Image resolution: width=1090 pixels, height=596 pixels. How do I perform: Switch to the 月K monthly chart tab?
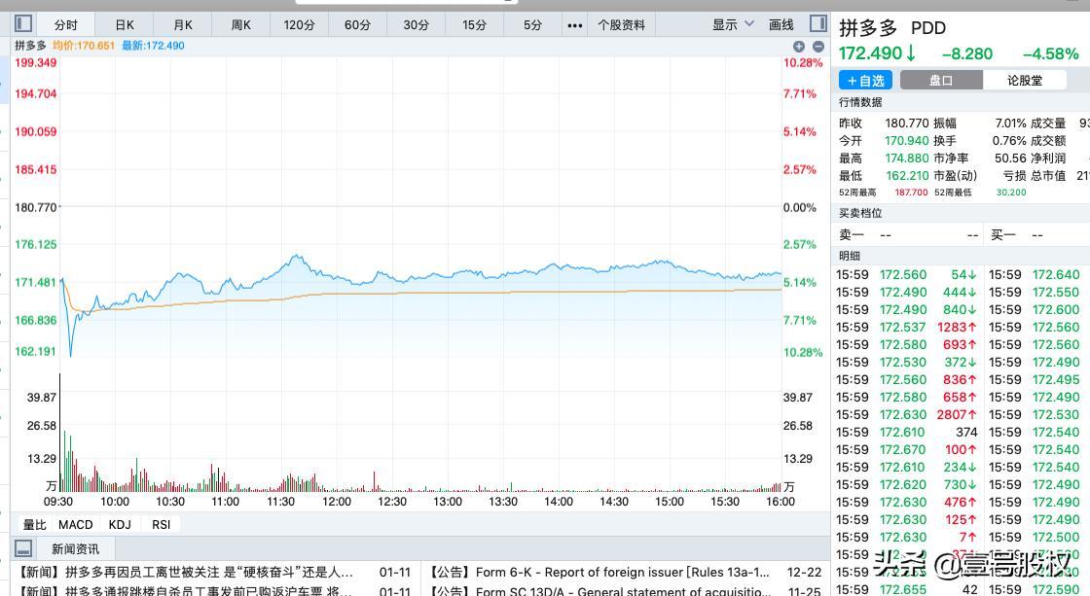pos(183,25)
